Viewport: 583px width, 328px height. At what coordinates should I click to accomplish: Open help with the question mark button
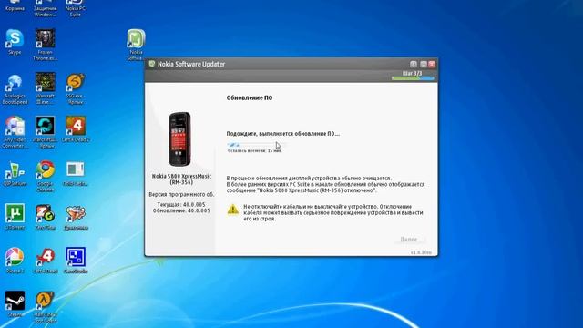pos(413,64)
